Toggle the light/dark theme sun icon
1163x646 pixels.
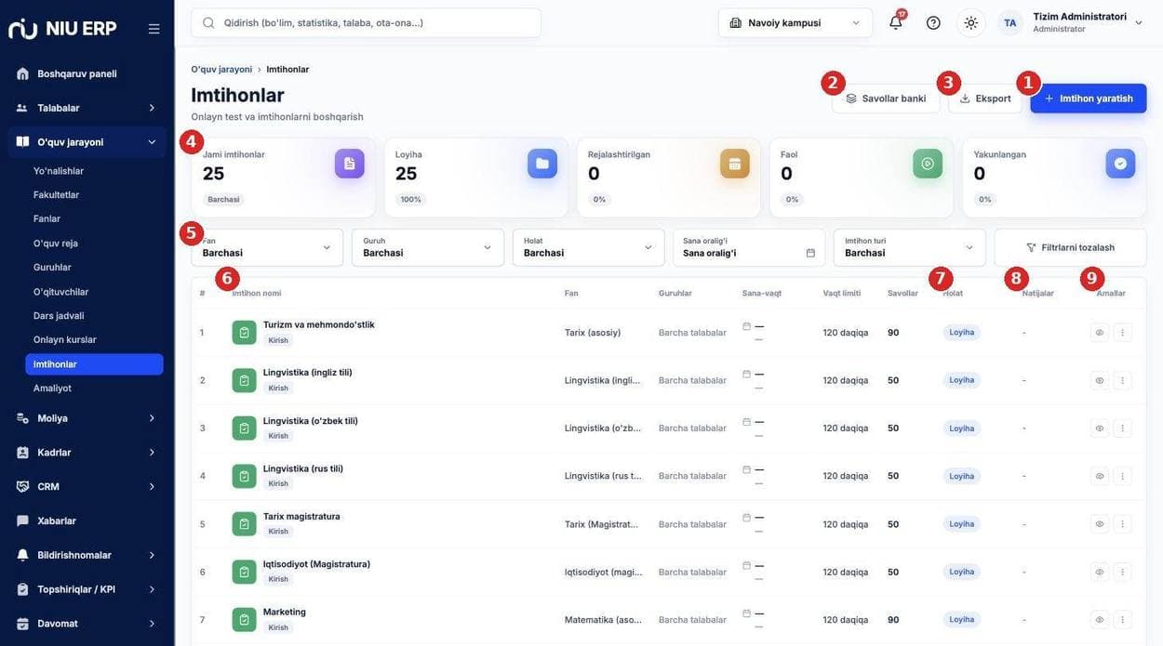pos(971,23)
